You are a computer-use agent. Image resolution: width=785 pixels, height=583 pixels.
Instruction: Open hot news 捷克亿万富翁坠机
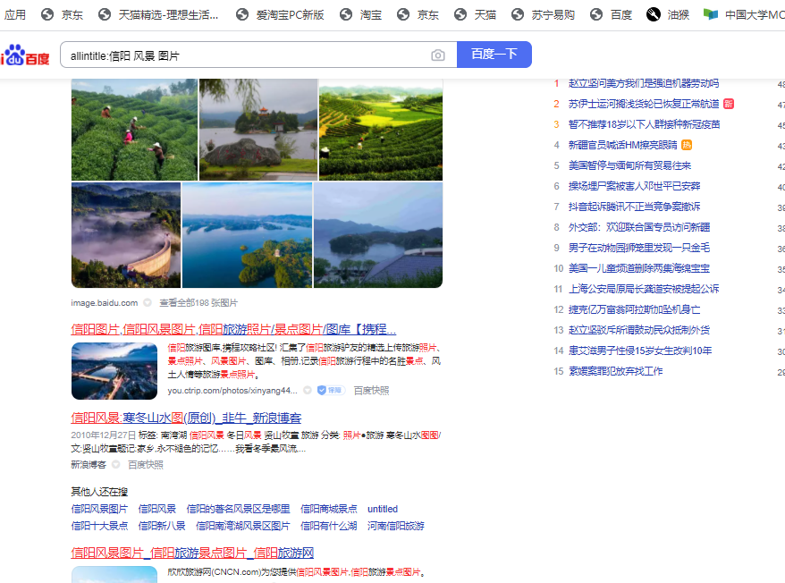(634, 309)
